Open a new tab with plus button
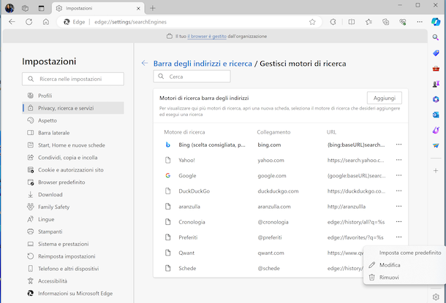This screenshot has width=446, height=303. [x=153, y=8]
